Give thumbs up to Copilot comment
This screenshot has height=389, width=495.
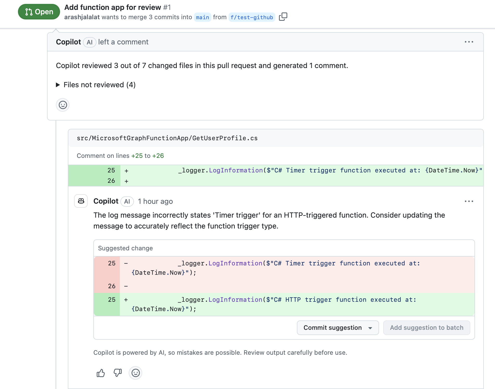[101, 373]
